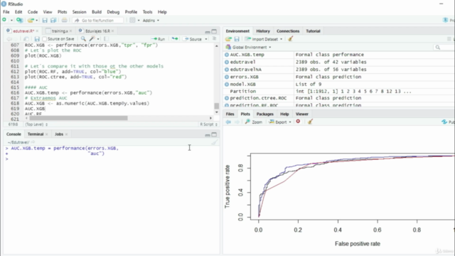
Task: Click the editor vertical scrollbar thumb
Action: (x=216, y=106)
